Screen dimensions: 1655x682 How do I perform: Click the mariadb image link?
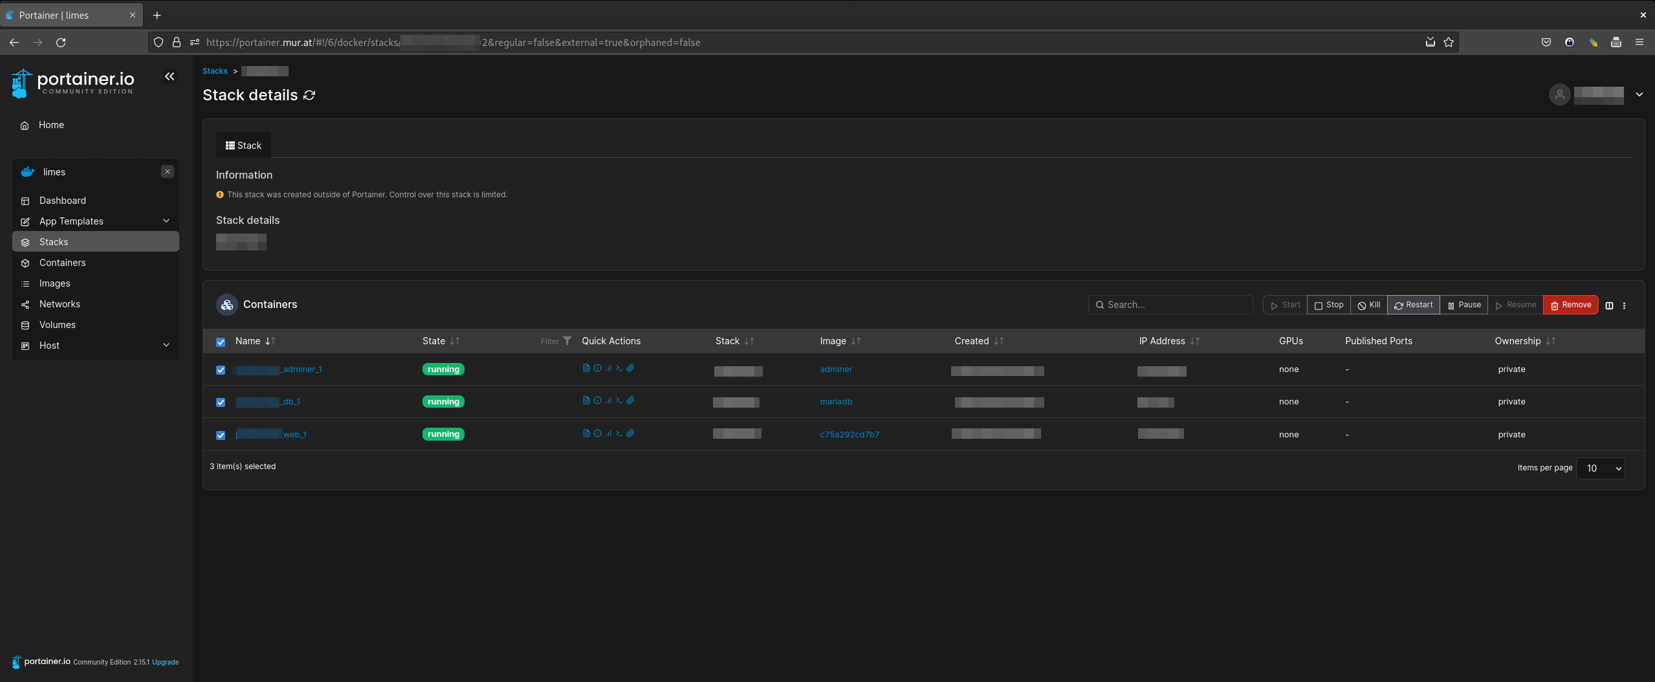[x=836, y=402]
